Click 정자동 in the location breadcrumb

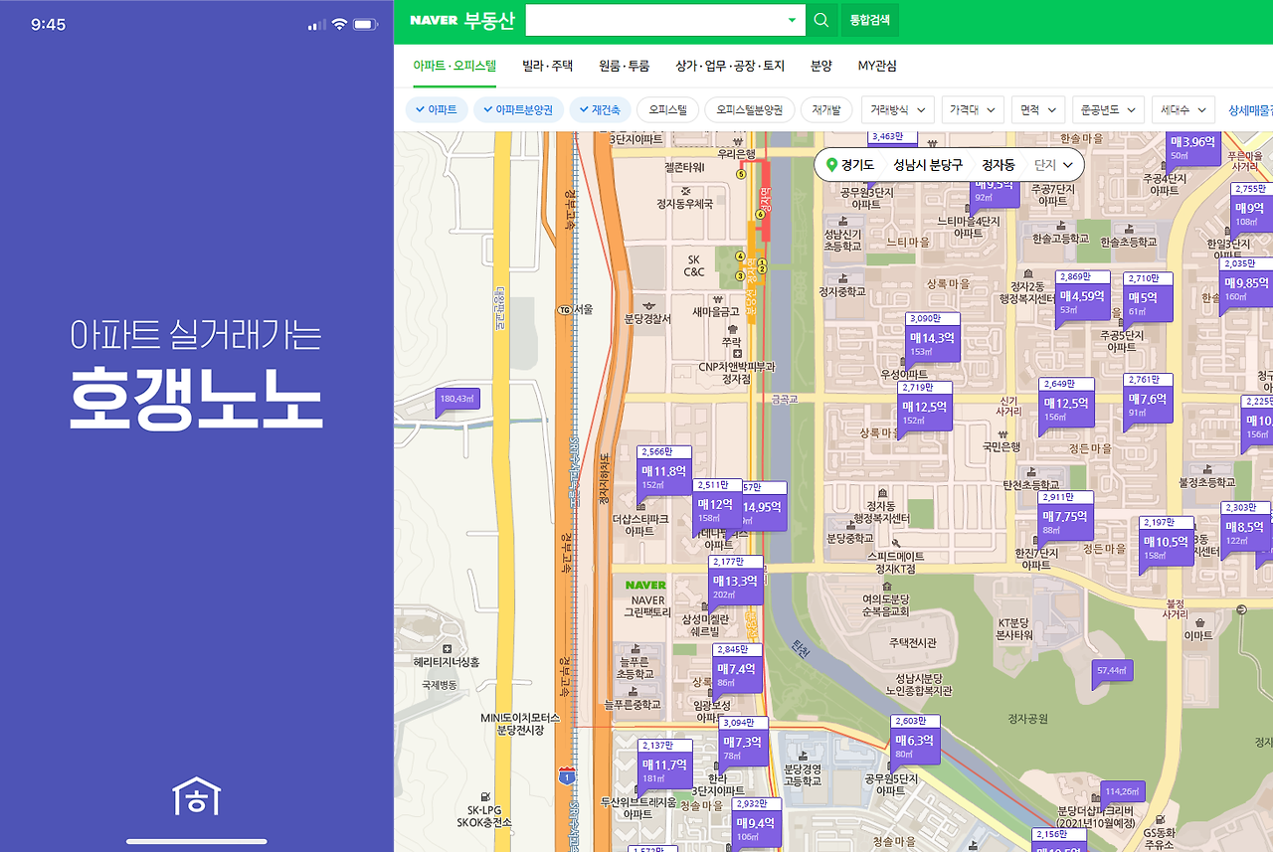coord(999,164)
